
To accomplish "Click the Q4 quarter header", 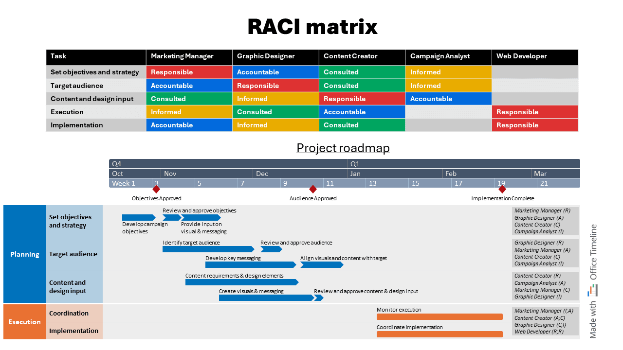I will [x=117, y=164].
